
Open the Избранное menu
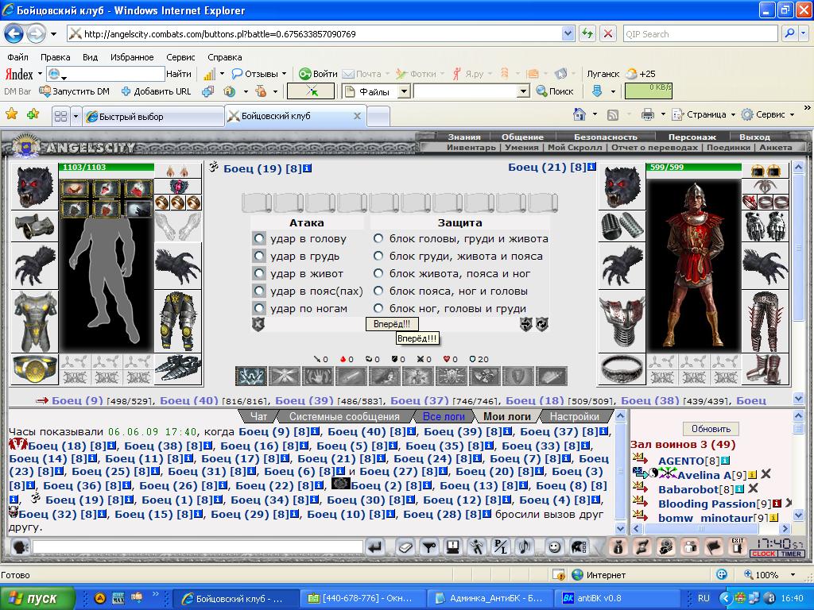[132, 57]
